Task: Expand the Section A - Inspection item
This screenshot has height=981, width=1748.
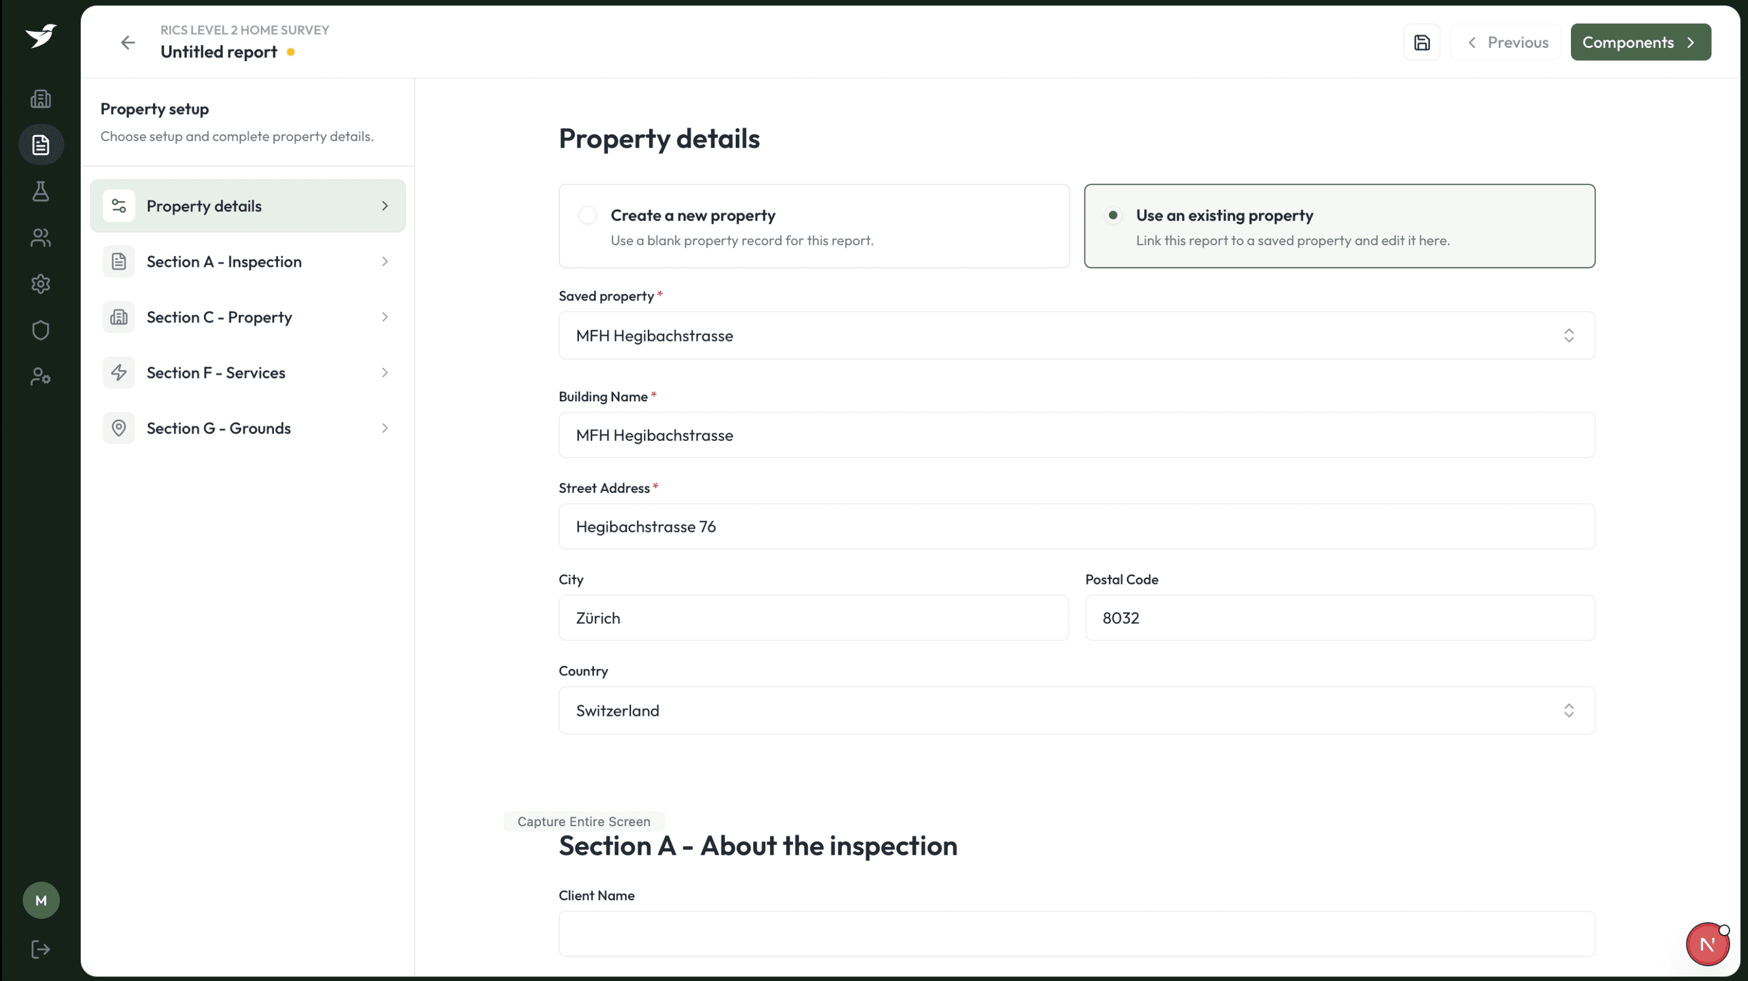Action: [248, 261]
